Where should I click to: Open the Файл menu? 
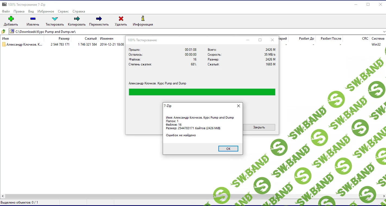[x=6, y=11]
